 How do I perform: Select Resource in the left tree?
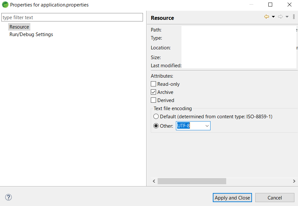[x=19, y=27]
